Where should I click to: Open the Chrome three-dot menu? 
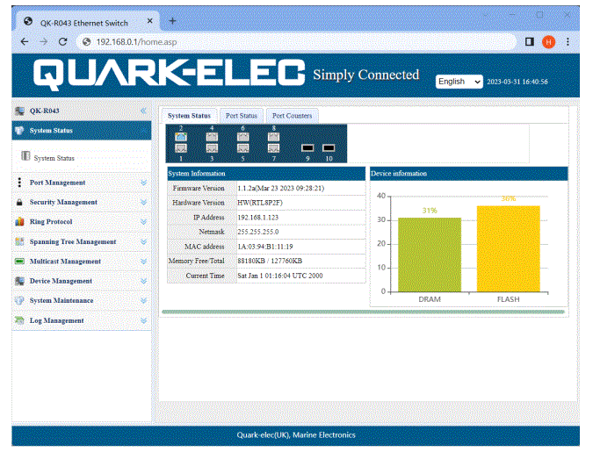pyautogui.click(x=568, y=42)
